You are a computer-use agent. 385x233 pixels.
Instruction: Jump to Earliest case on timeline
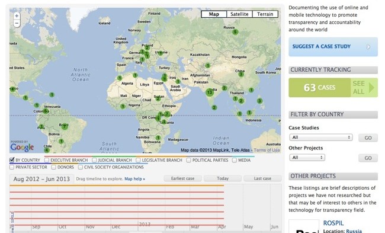click(182, 178)
